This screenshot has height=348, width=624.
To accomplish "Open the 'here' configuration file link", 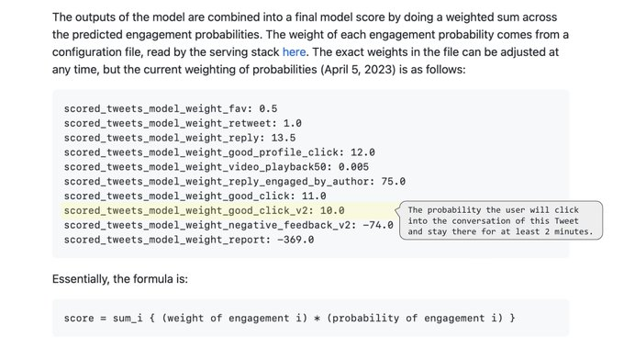I will tap(294, 52).
